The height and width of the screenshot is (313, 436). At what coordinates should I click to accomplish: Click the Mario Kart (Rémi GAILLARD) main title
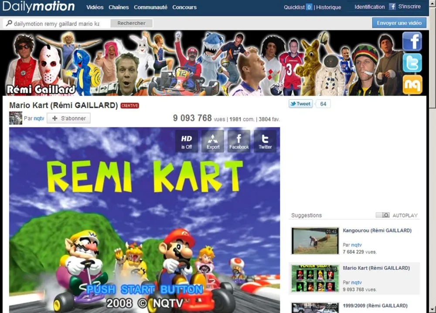[x=64, y=105]
